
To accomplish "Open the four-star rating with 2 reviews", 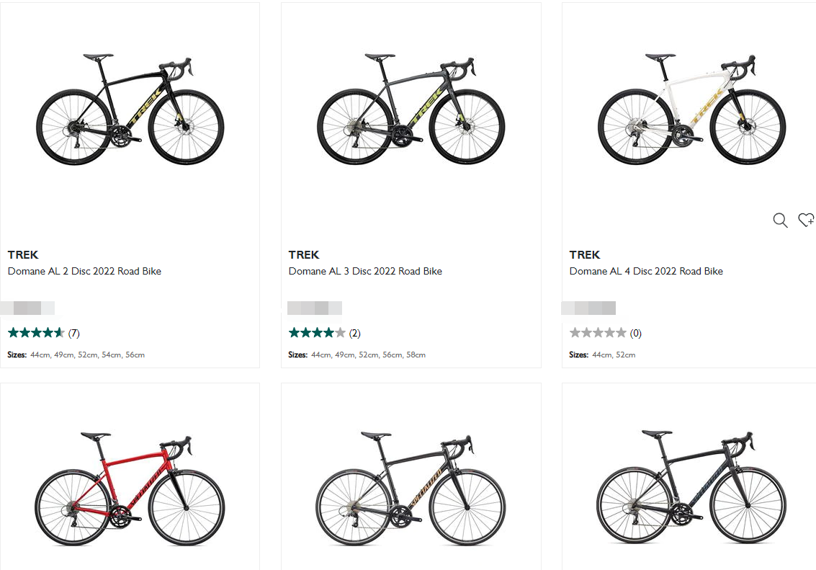I will [x=324, y=333].
